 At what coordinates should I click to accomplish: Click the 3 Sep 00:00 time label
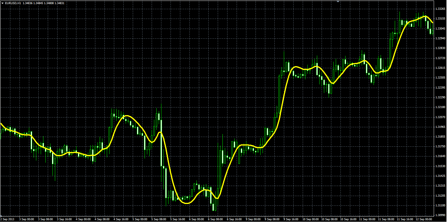click(x=26, y=219)
